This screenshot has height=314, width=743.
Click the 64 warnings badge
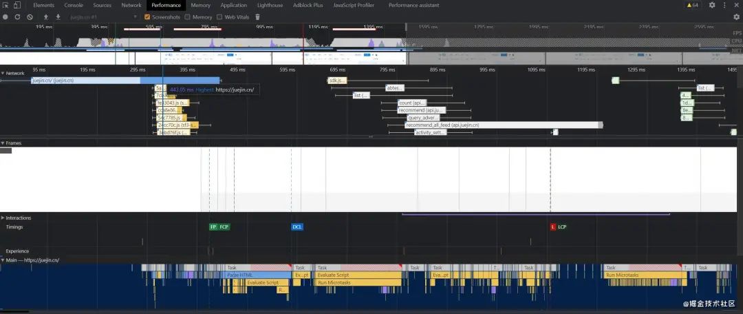click(692, 6)
